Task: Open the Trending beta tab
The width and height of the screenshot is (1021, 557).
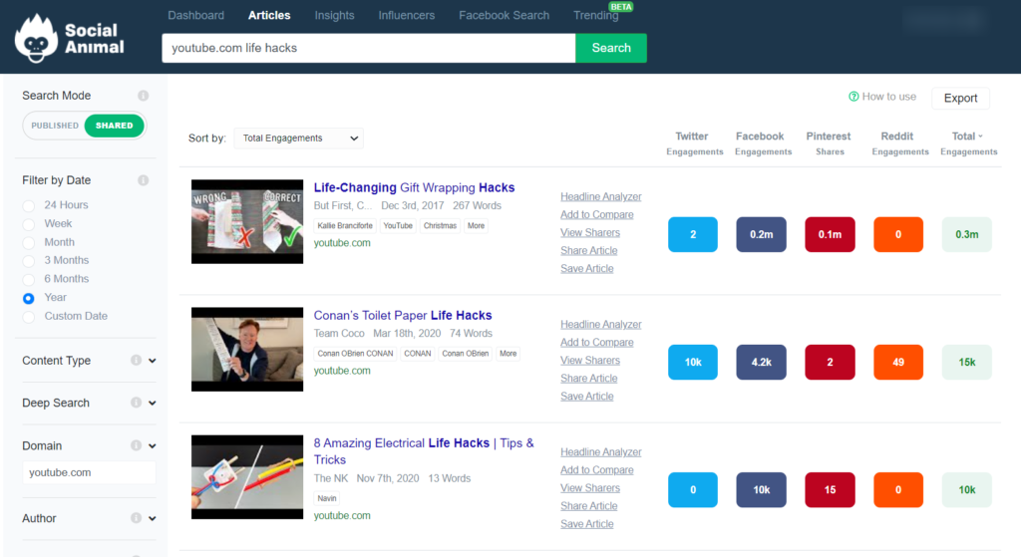Action: [596, 15]
